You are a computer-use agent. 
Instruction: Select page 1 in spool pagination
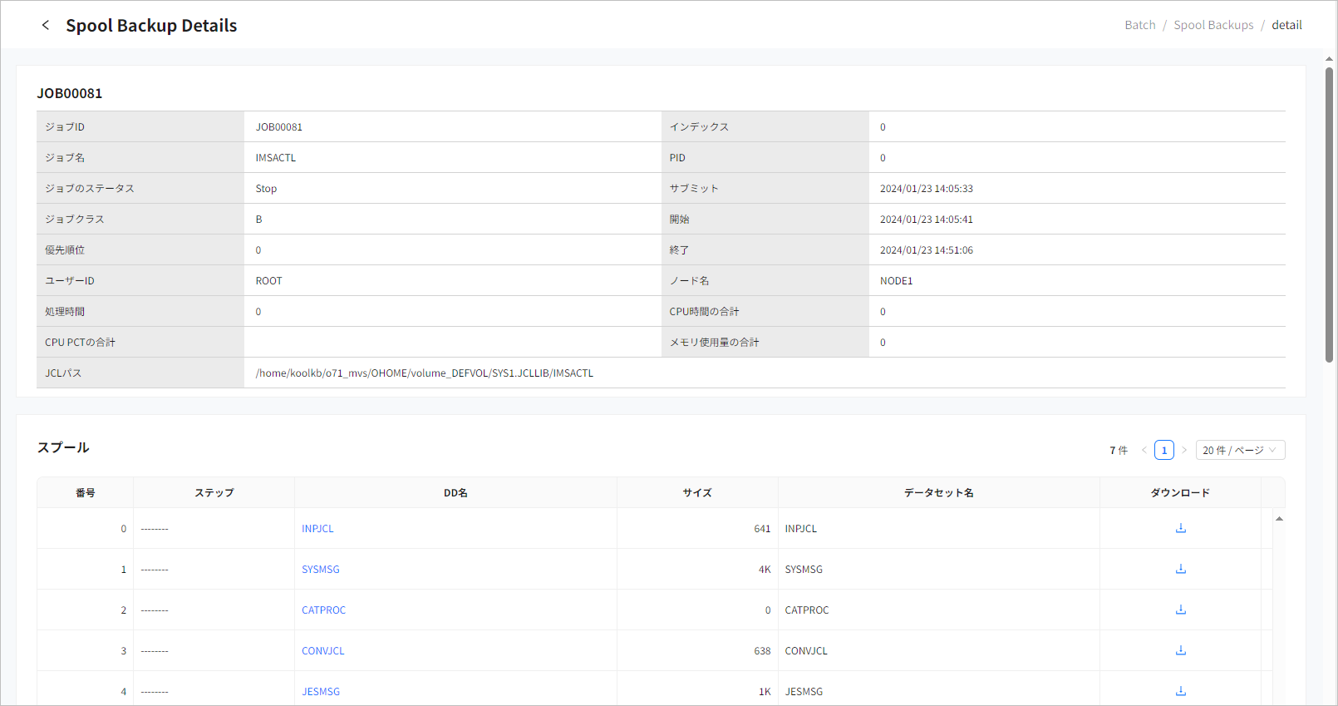[x=1163, y=450]
